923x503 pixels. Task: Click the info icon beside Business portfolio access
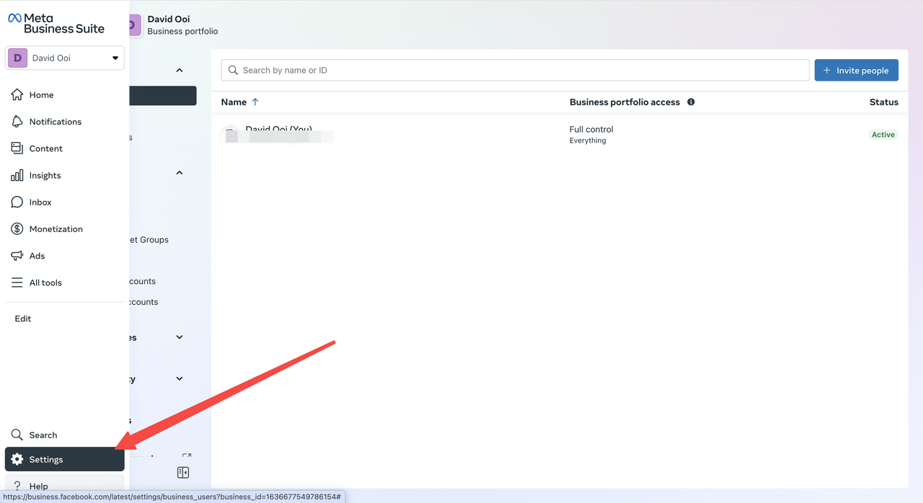(691, 102)
